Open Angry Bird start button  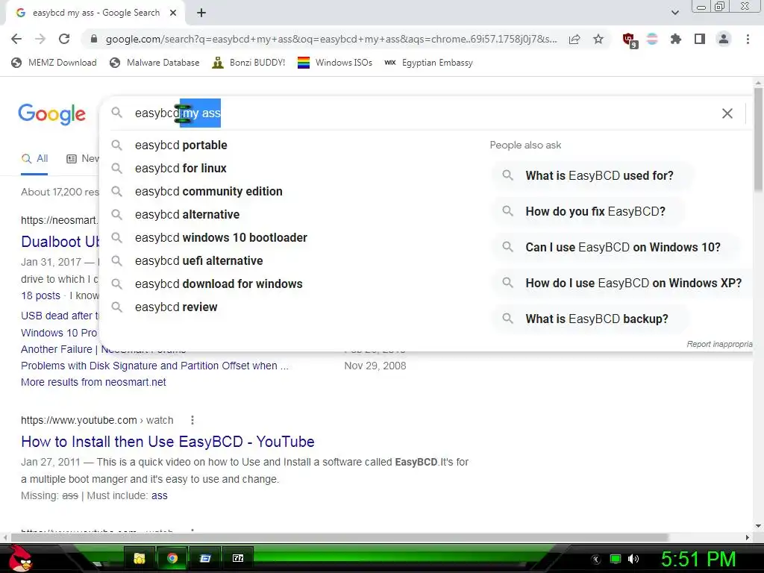[19, 558]
